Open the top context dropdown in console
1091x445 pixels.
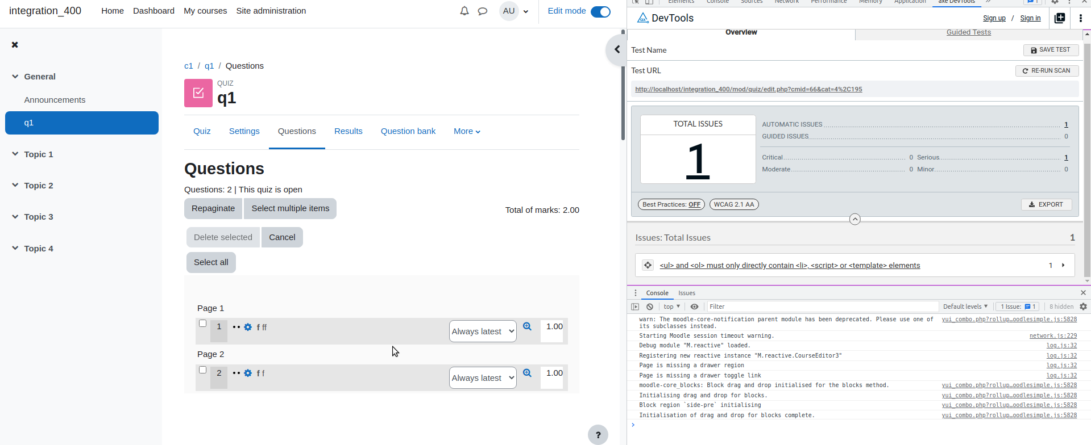click(671, 307)
